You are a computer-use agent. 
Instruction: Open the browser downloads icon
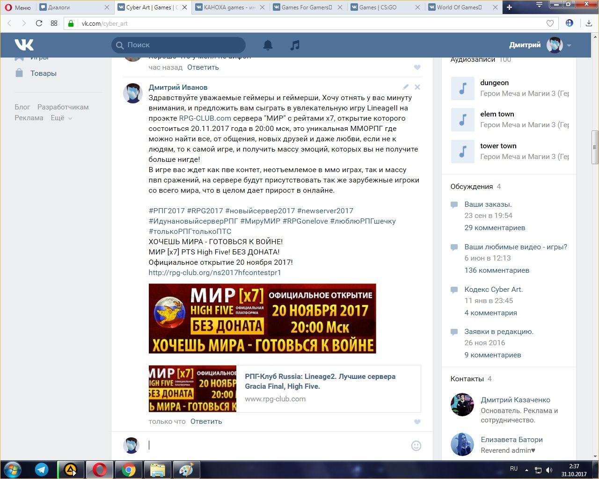589,23
